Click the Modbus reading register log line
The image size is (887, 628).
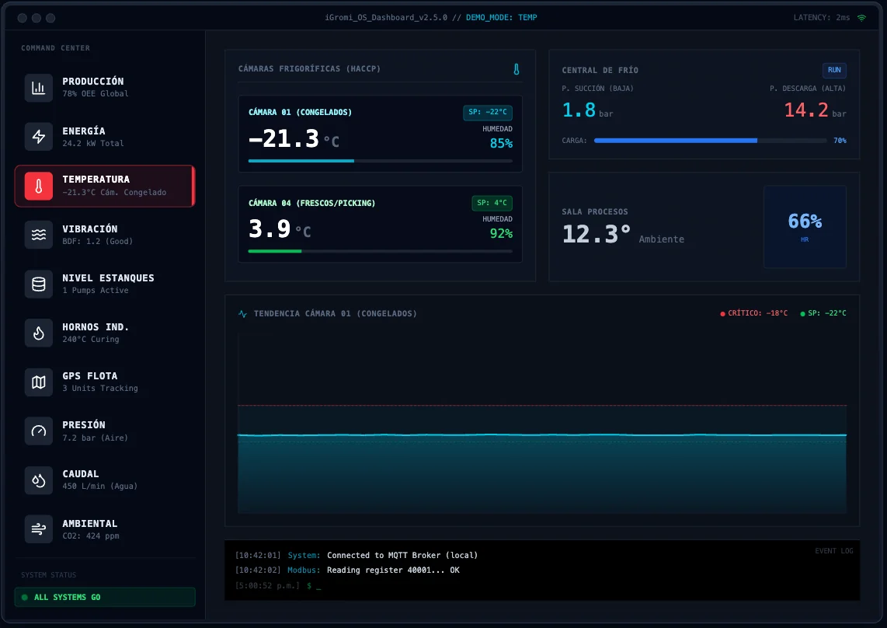pos(347,570)
